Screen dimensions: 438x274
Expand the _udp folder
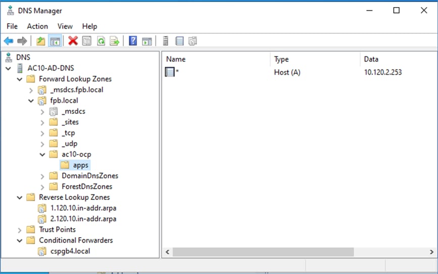[x=42, y=144]
